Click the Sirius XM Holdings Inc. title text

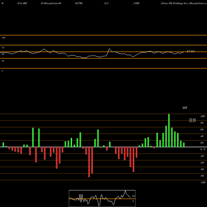(x=175, y=3)
